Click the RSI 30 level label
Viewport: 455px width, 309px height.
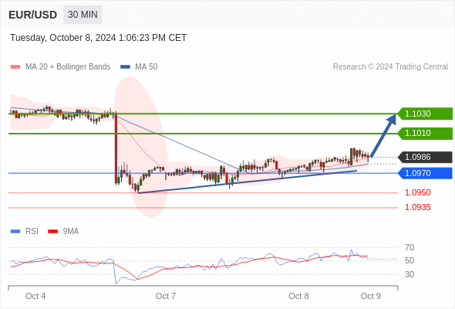410,274
